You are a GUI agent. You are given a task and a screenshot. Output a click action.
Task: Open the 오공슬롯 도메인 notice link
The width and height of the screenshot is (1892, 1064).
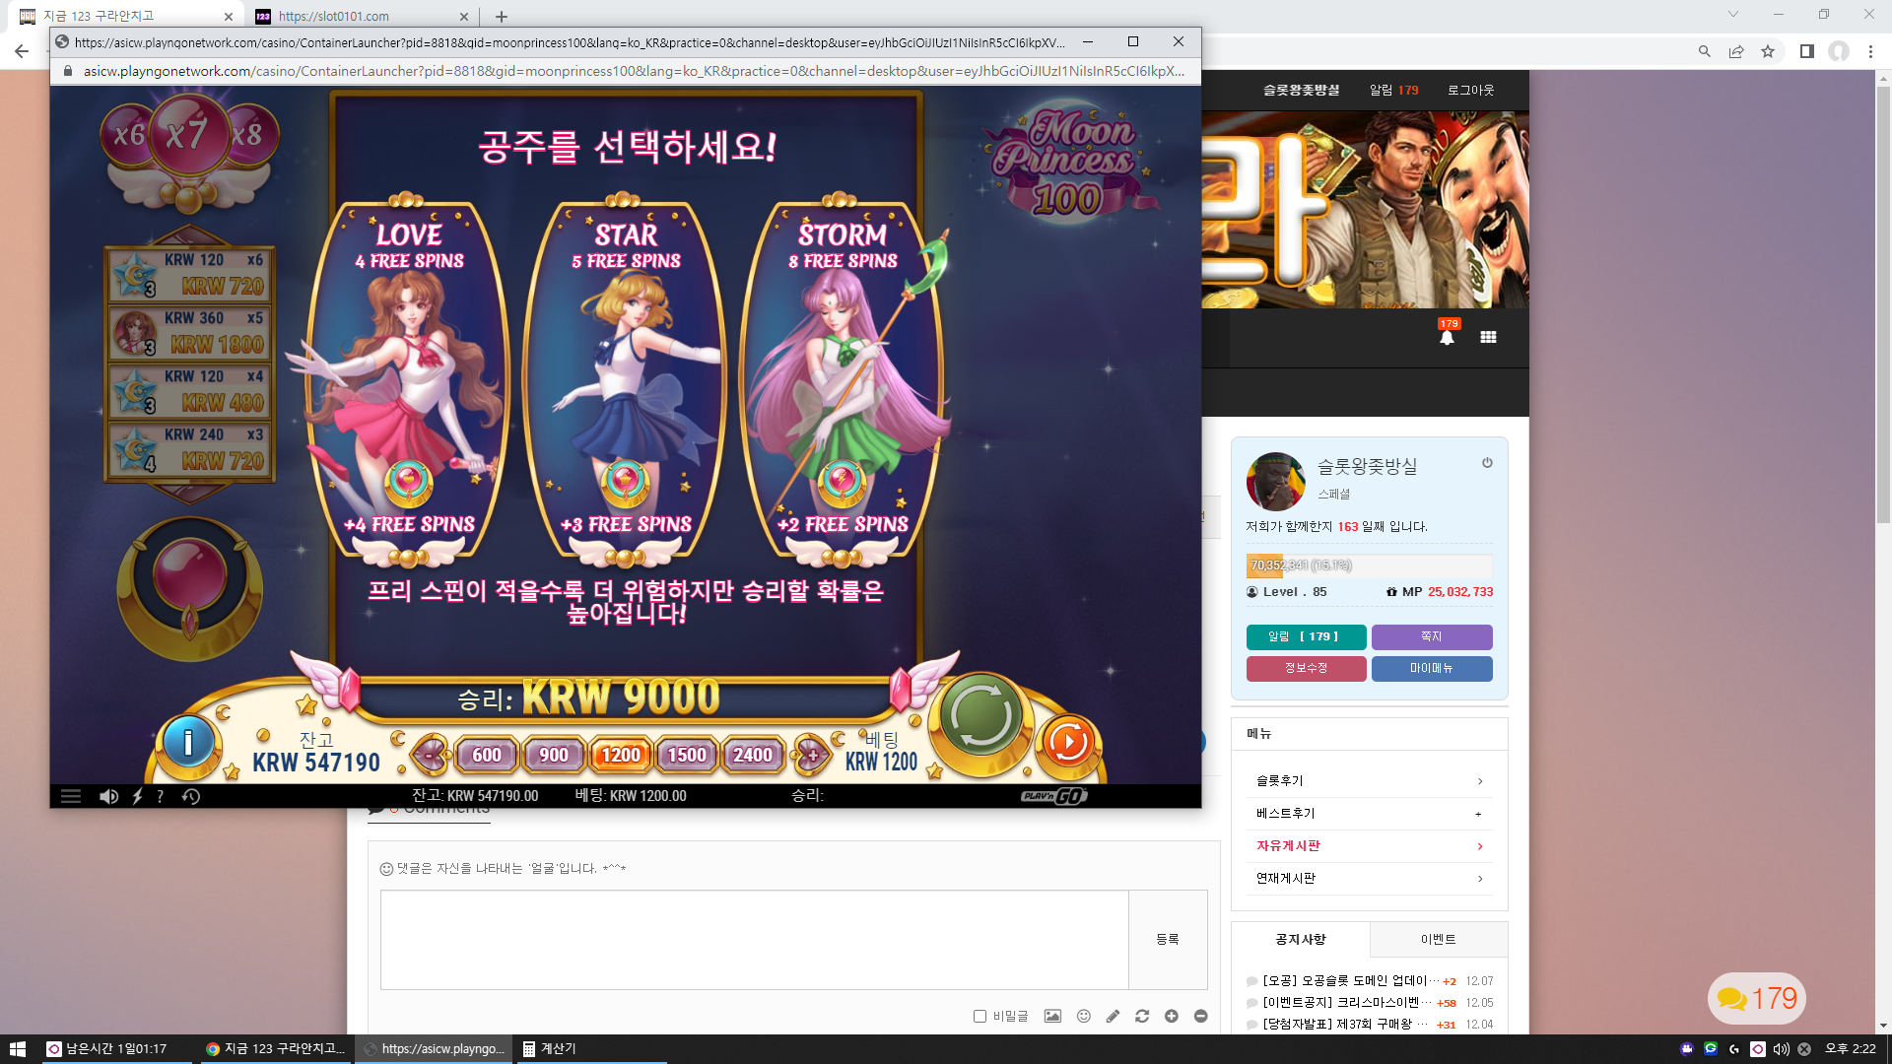[x=1351, y=981]
